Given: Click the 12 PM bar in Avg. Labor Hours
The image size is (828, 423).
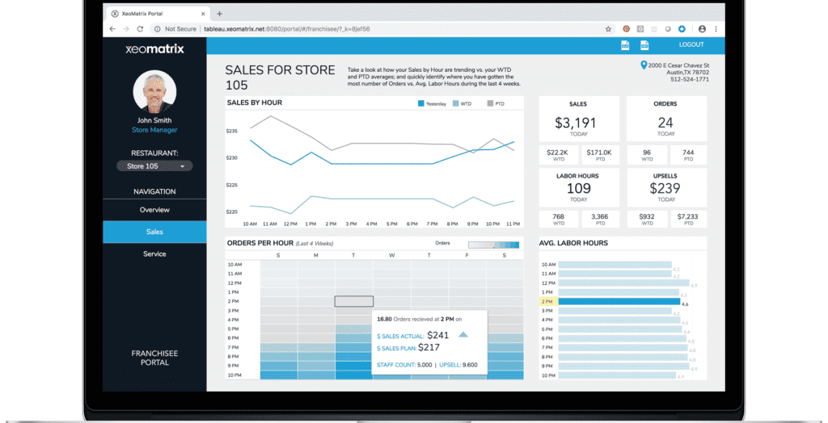Looking at the screenshot, I should tap(624, 283).
